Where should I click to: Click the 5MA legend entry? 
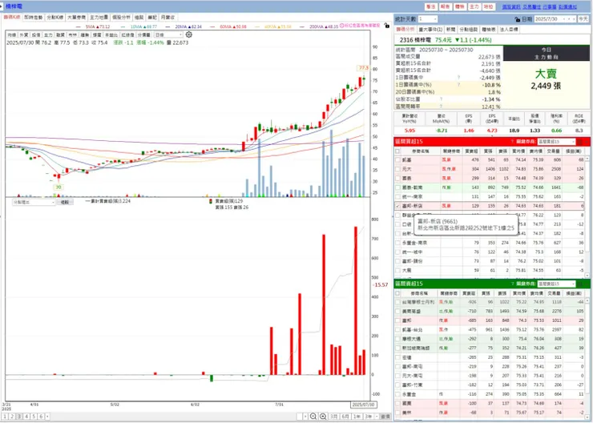coord(93,27)
